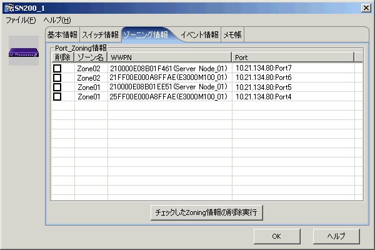Switch to the スイッチ情報 tab
Viewport: 375px width, 250px height.
coord(100,35)
